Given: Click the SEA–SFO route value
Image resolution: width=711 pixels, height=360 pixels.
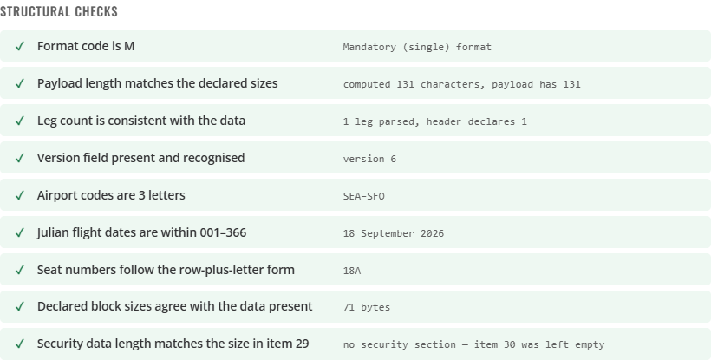Looking at the screenshot, I should tap(364, 196).
